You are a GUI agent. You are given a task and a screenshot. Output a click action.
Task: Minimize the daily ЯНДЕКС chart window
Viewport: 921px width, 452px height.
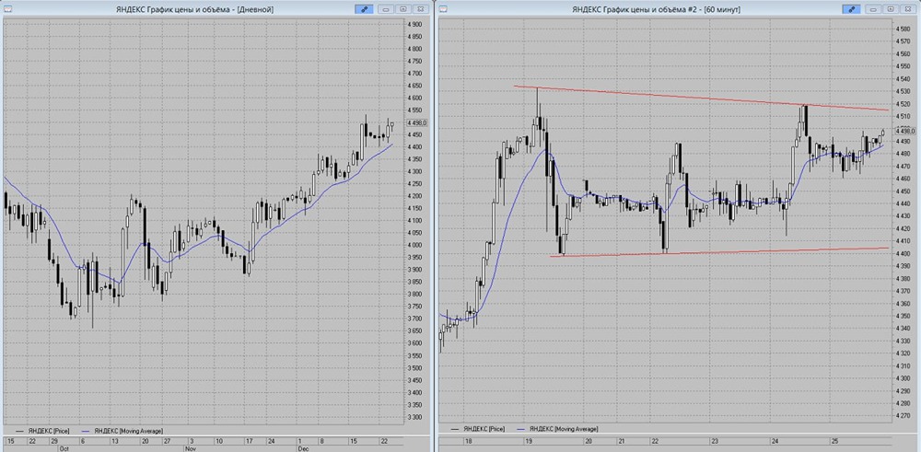pyautogui.click(x=386, y=9)
